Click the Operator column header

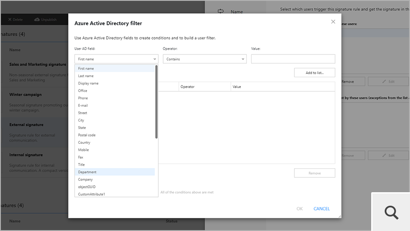(205, 87)
